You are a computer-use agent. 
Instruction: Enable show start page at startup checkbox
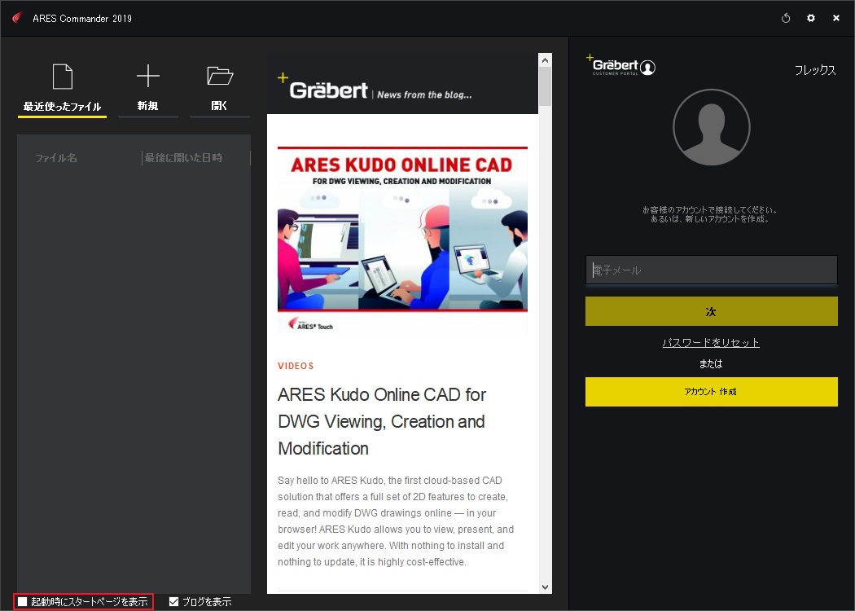[x=23, y=602]
